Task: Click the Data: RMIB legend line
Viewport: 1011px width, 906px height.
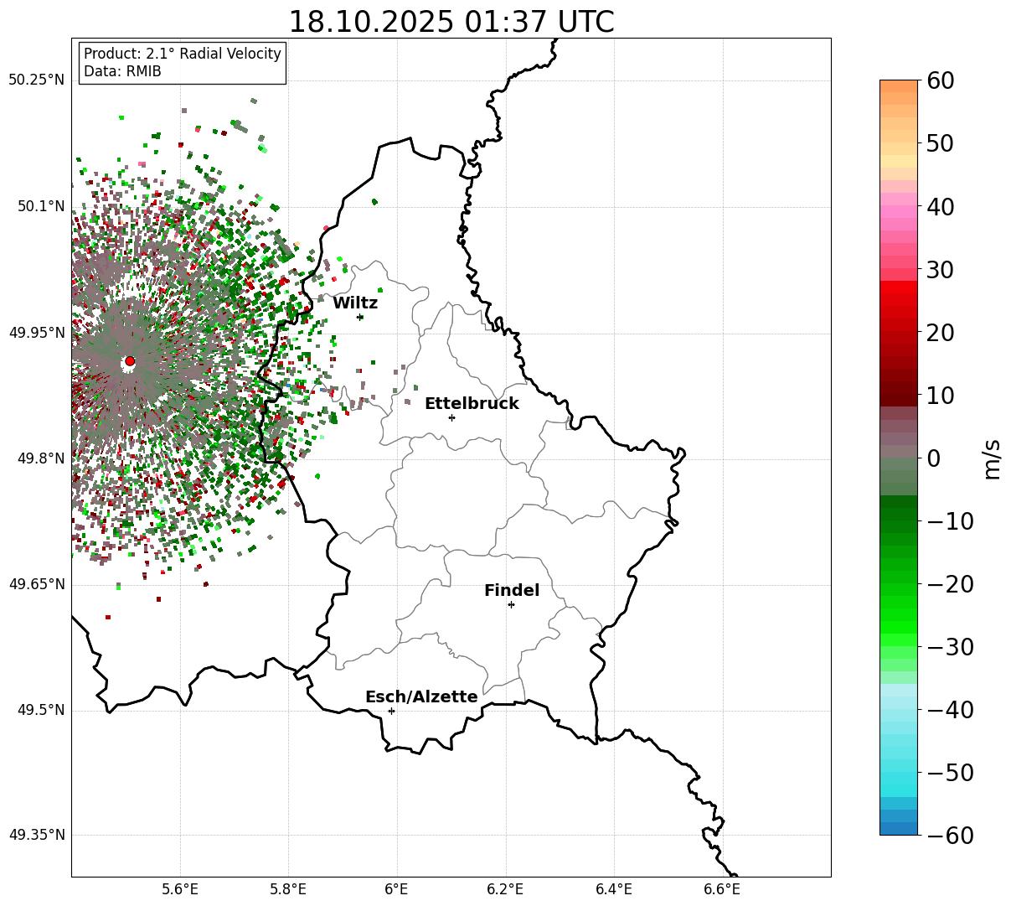Action: tap(122, 71)
